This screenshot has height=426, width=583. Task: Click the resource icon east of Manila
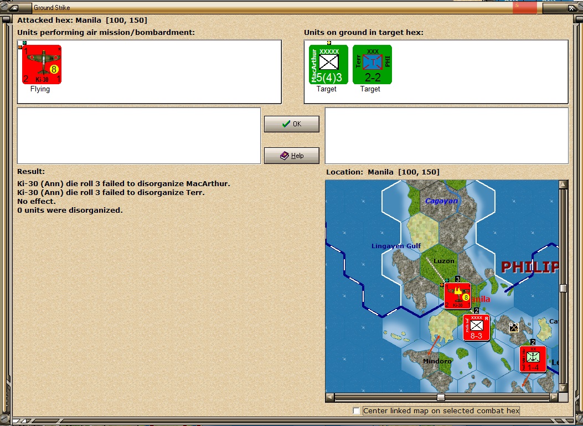tap(513, 327)
